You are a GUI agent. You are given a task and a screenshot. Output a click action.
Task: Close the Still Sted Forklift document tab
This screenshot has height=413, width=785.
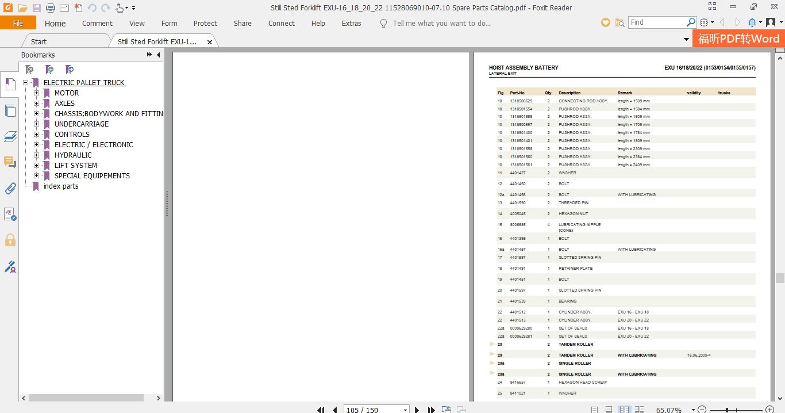click(210, 42)
